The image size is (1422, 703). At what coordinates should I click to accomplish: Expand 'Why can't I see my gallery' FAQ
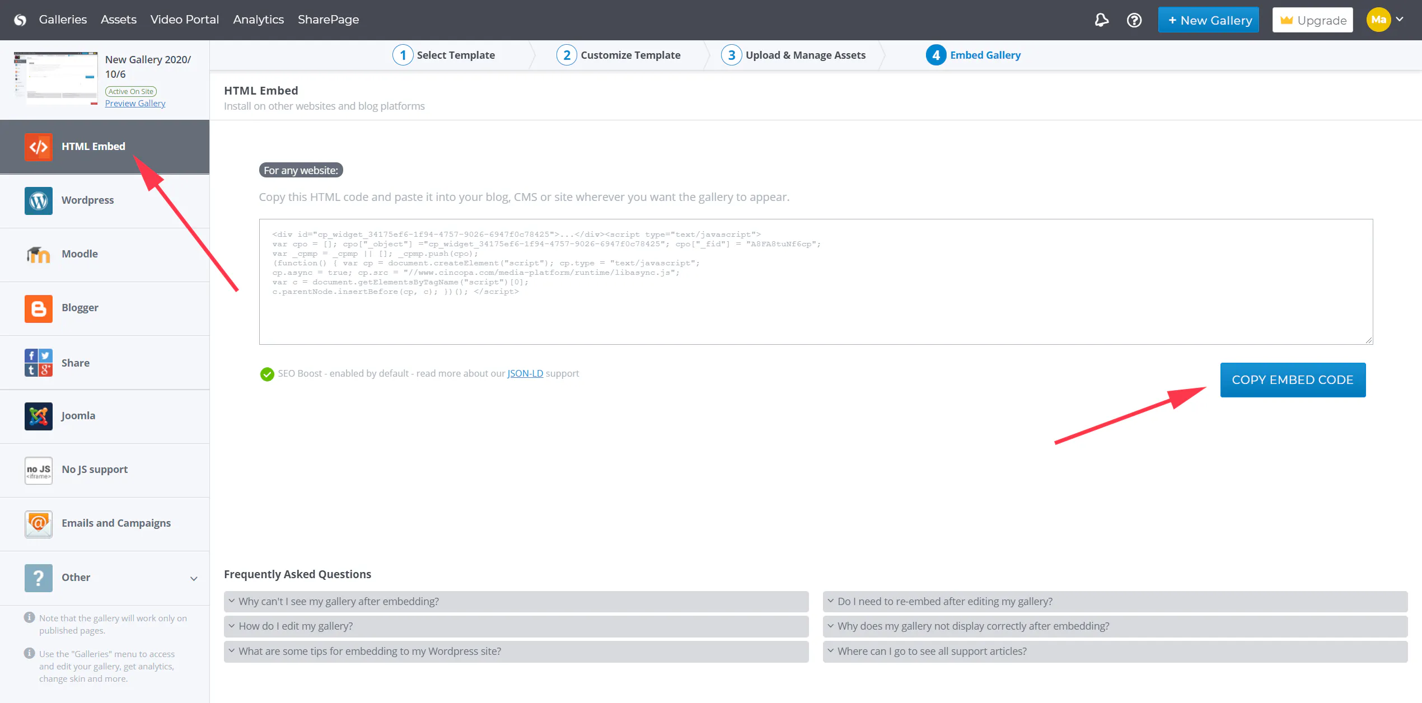tap(516, 601)
